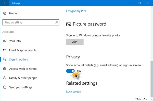Click the Related settings heading

click(x=82, y=83)
